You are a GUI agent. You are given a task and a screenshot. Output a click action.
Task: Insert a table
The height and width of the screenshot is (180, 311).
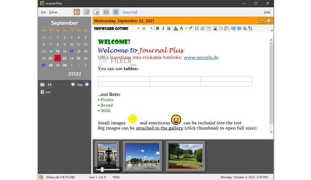click(208, 28)
